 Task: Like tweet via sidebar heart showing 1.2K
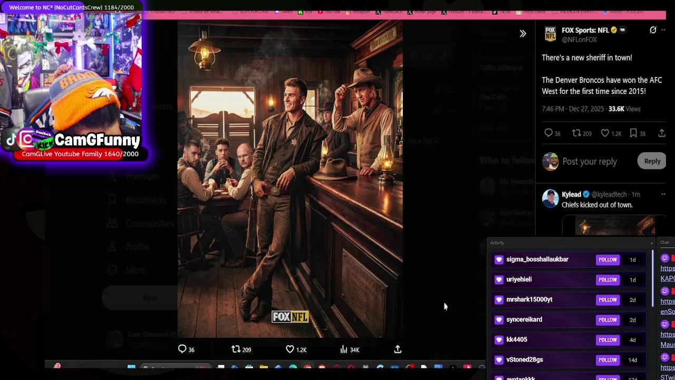coord(605,133)
